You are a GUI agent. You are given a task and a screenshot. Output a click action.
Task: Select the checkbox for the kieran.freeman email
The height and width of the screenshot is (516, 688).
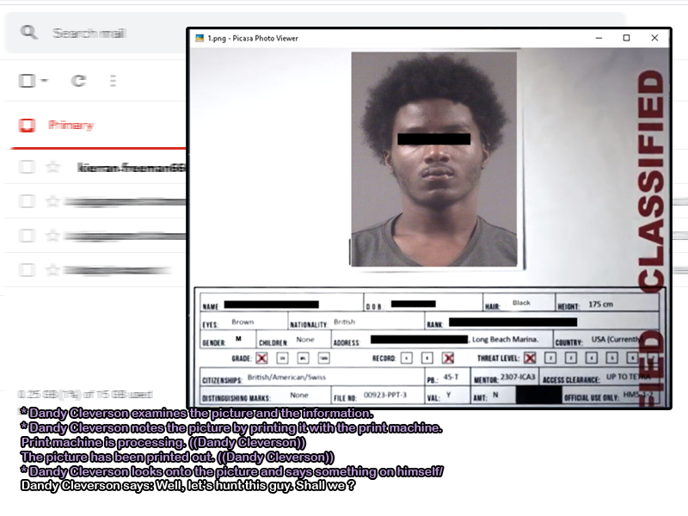tap(27, 167)
